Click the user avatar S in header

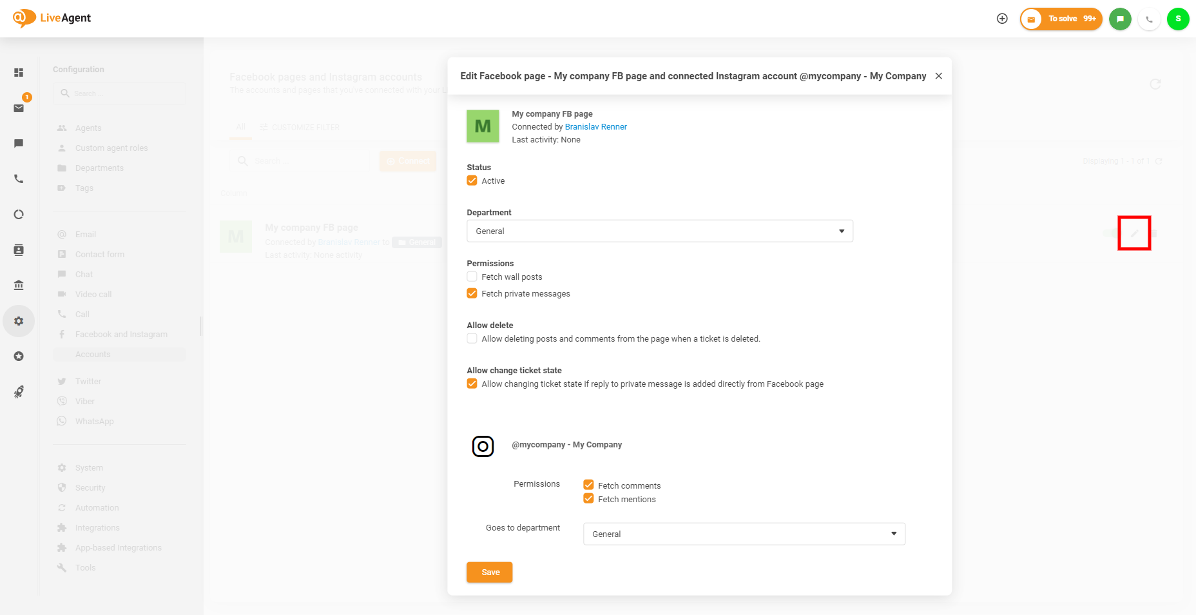coord(1177,19)
